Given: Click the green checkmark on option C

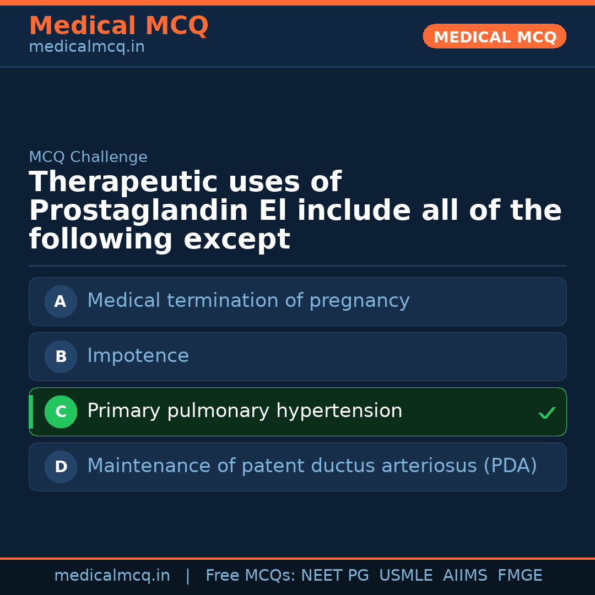Looking at the screenshot, I should click(547, 413).
